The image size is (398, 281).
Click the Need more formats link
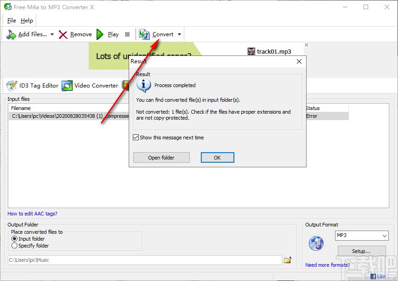[327, 265]
